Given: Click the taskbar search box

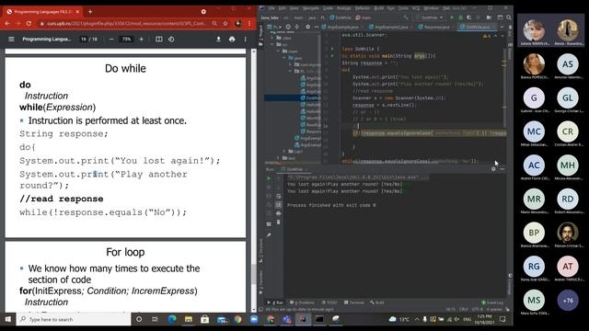Looking at the screenshot, I should 74,319.
